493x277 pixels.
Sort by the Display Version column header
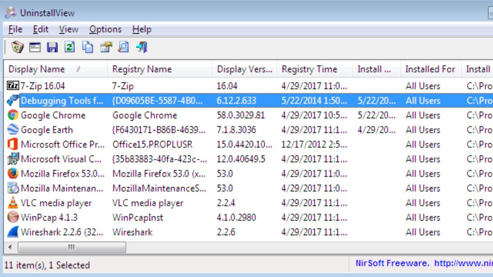[x=244, y=69]
